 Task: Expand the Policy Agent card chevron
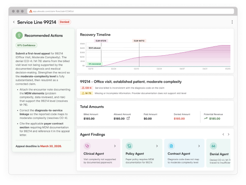[157, 146]
